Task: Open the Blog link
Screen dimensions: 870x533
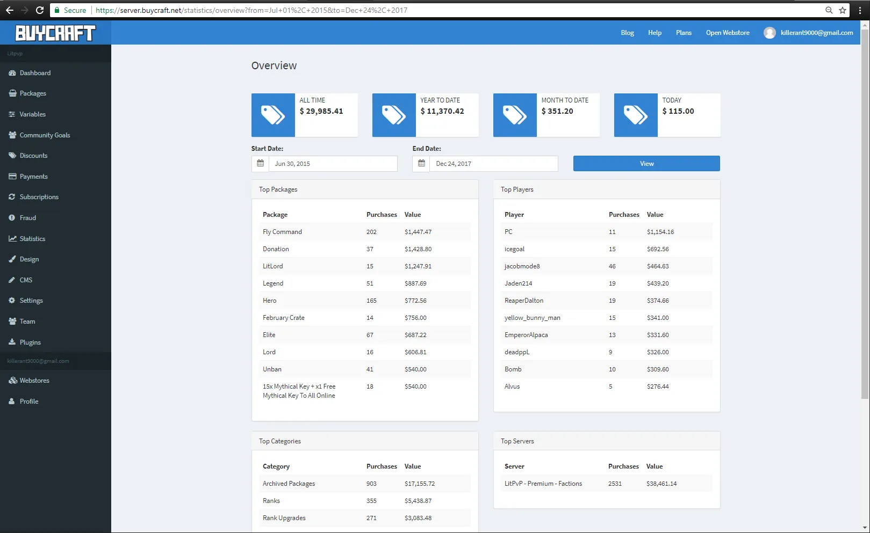Action: [x=627, y=33]
